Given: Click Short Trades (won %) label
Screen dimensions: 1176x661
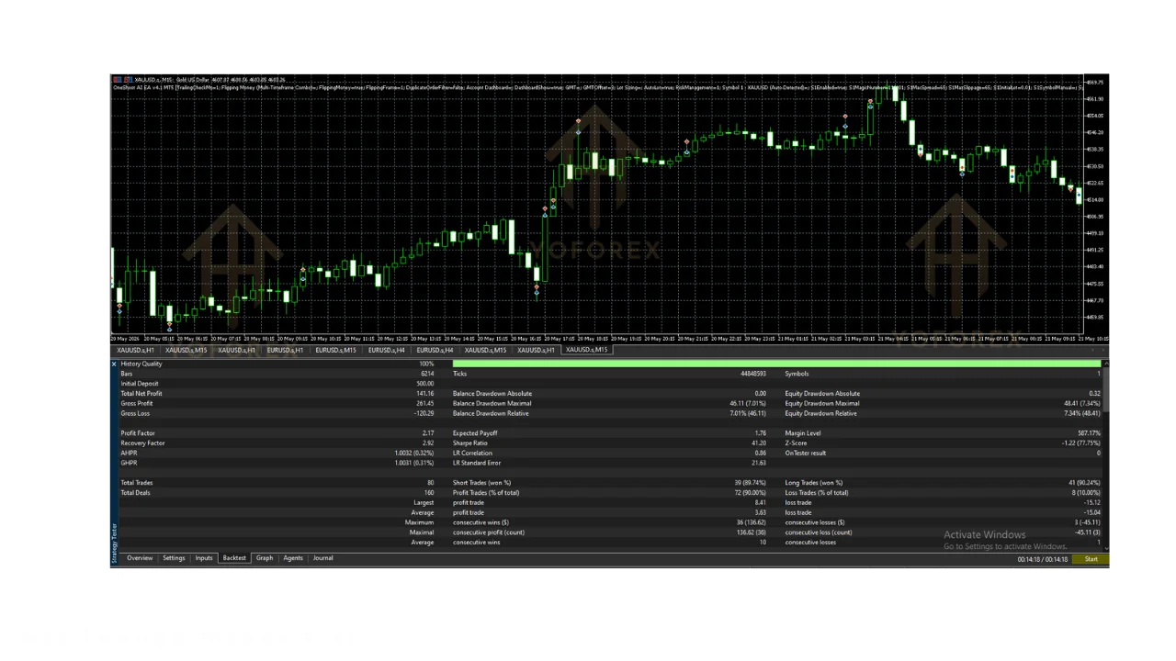Looking at the screenshot, I should 481,483.
